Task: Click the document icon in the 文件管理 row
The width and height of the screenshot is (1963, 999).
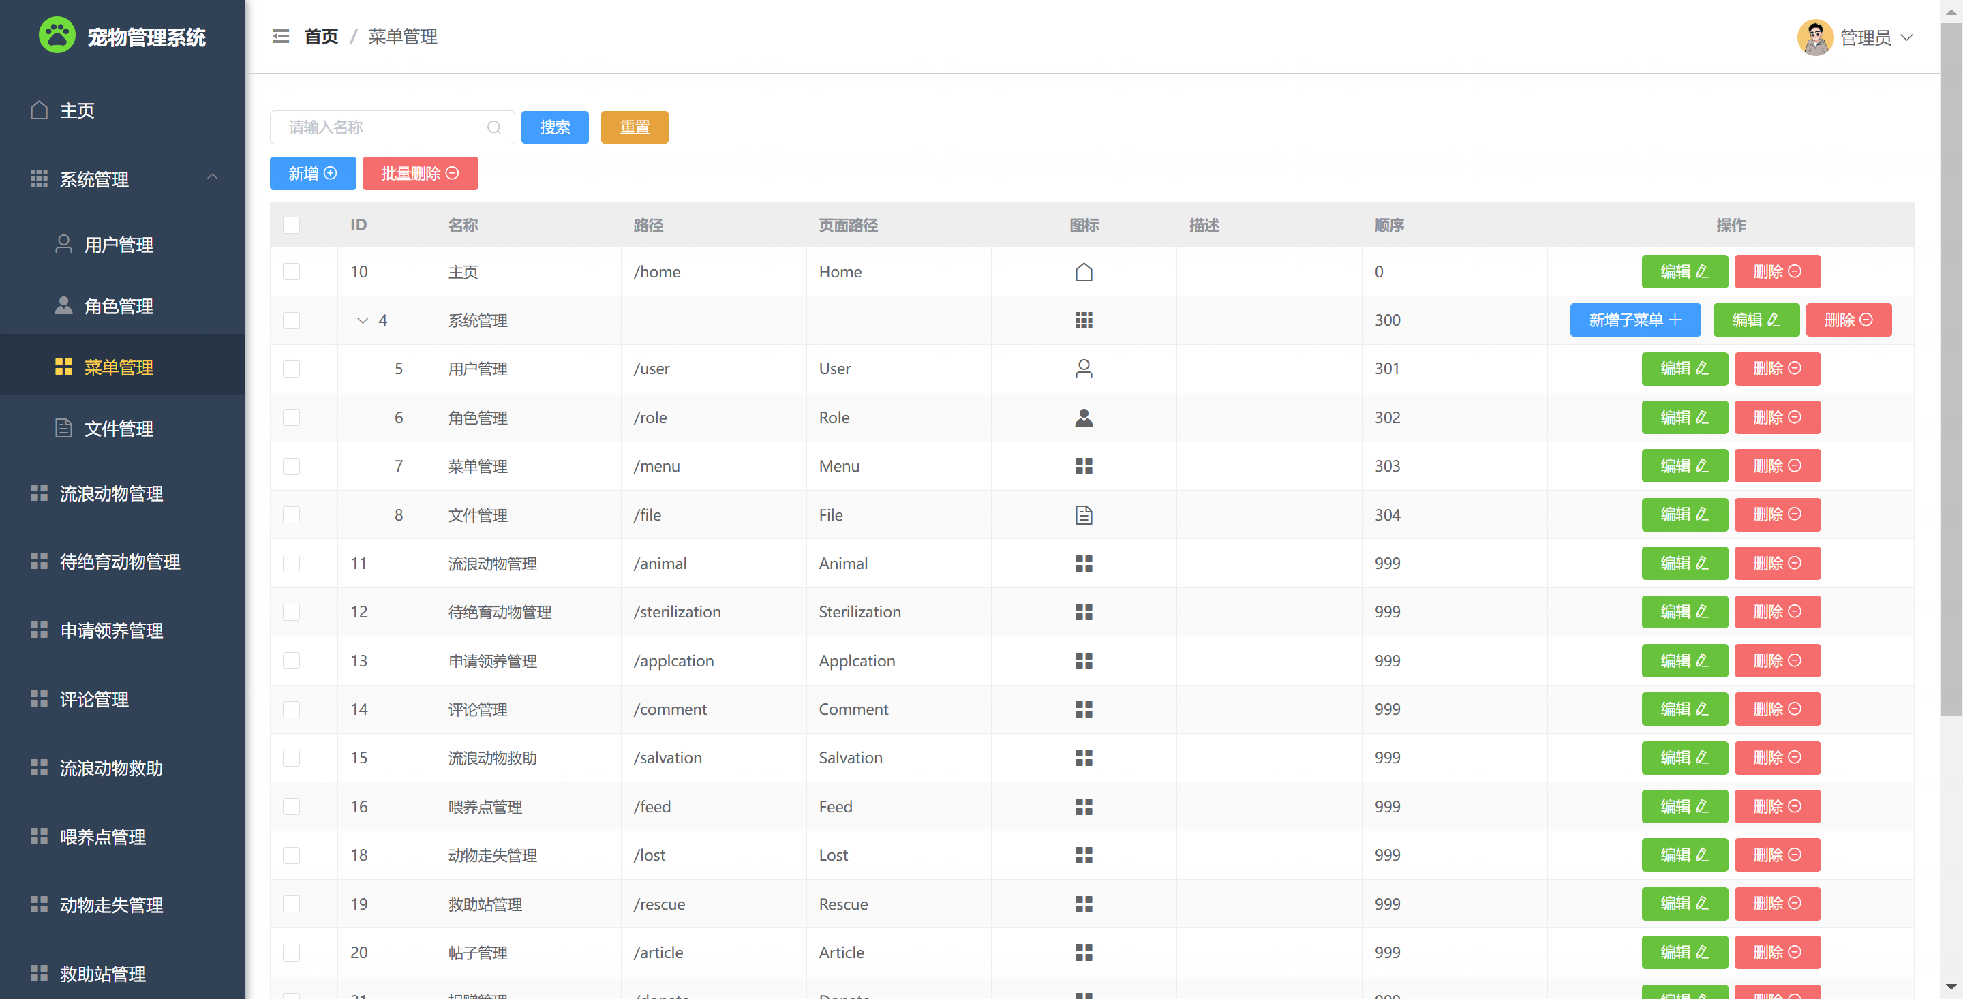Action: [1083, 515]
